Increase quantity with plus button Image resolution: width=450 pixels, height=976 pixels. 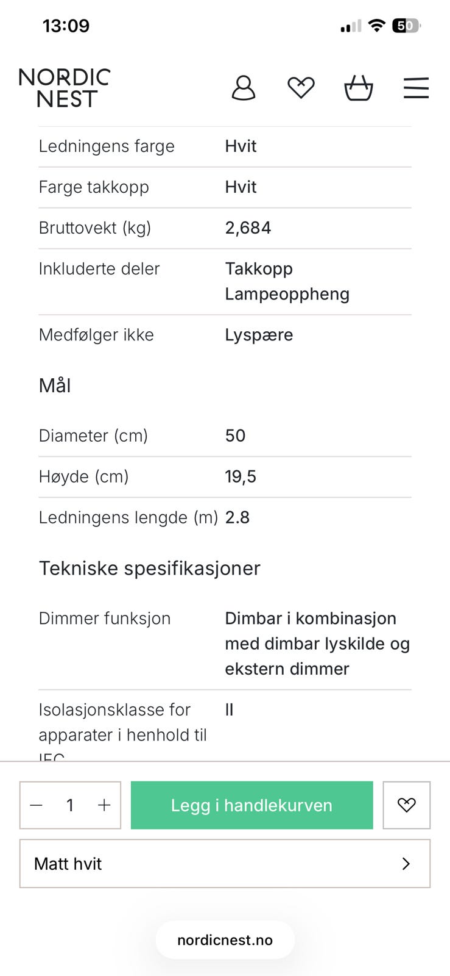tap(104, 805)
